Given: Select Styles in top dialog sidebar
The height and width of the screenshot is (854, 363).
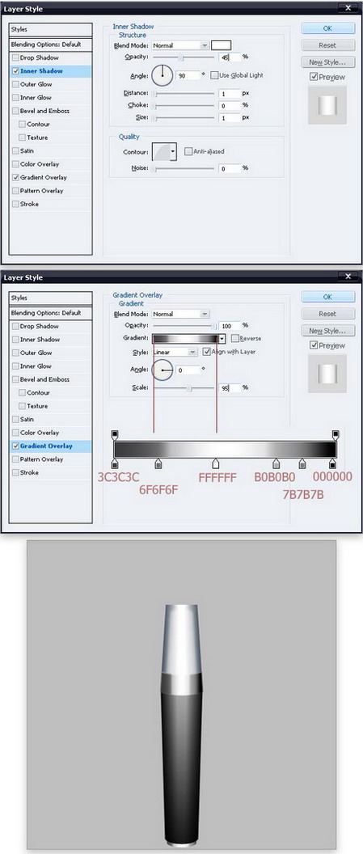Looking at the screenshot, I should 51,29.
